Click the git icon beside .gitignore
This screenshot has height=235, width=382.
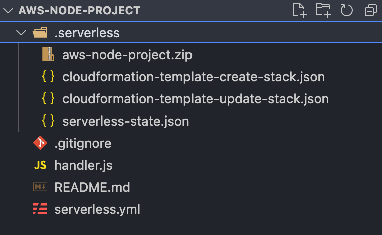pyautogui.click(x=40, y=143)
